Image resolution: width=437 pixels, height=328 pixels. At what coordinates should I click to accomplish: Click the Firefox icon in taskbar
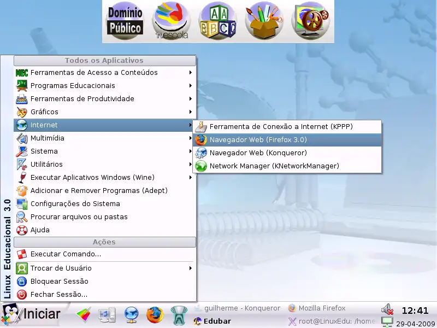155,314
